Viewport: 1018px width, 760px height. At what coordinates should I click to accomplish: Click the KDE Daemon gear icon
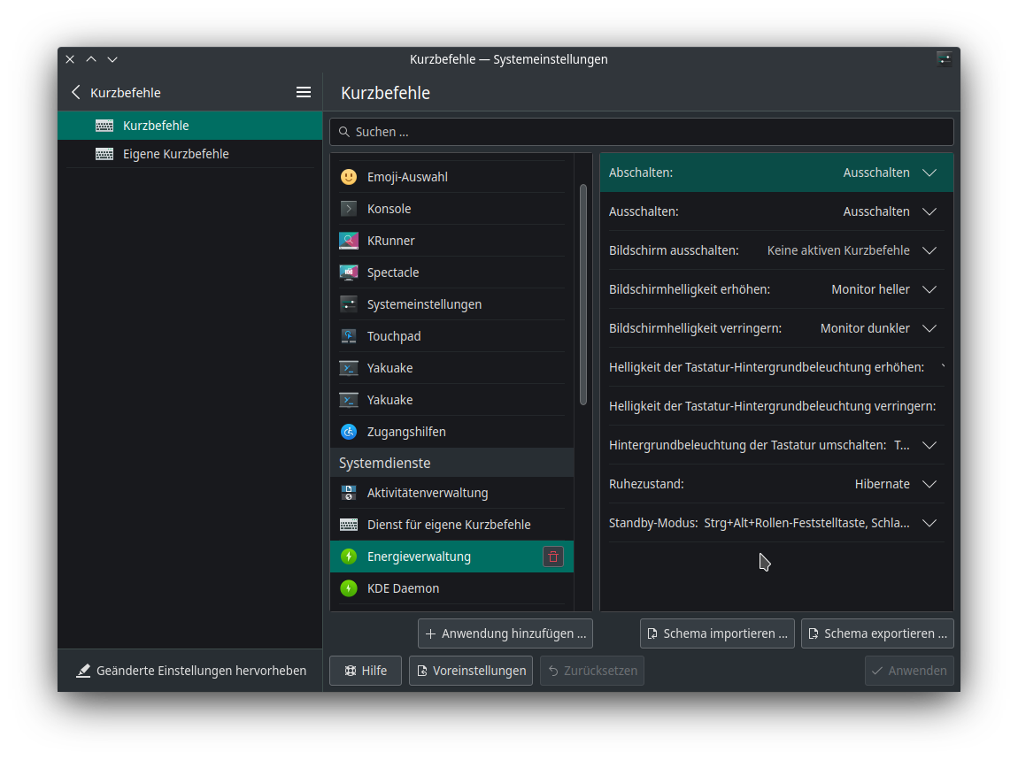pyautogui.click(x=349, y=587)
